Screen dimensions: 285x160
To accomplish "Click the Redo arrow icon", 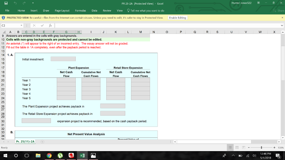I will [24, 3].
